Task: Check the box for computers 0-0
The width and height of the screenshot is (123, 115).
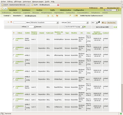Action: (14, 39)
